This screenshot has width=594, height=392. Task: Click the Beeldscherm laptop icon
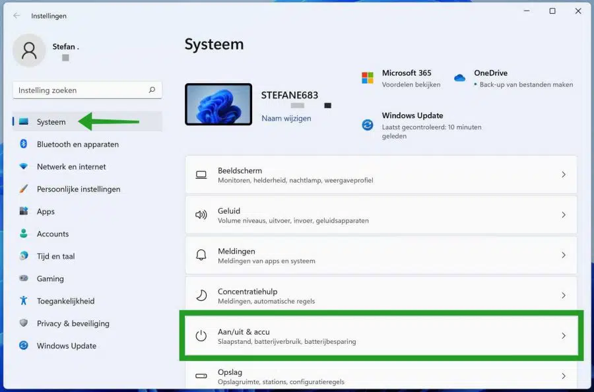click(x=201, y=175)
